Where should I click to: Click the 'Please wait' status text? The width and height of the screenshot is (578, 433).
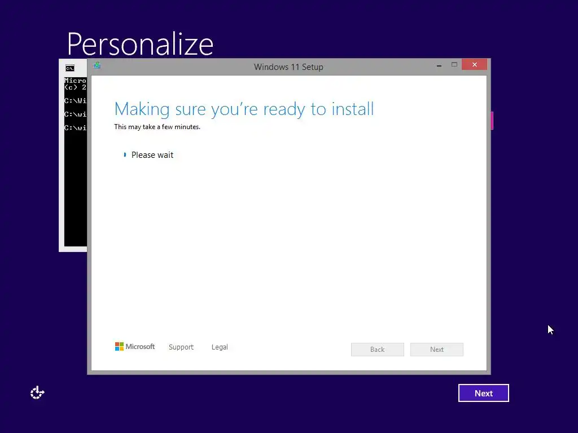click(x=152, y=155)
